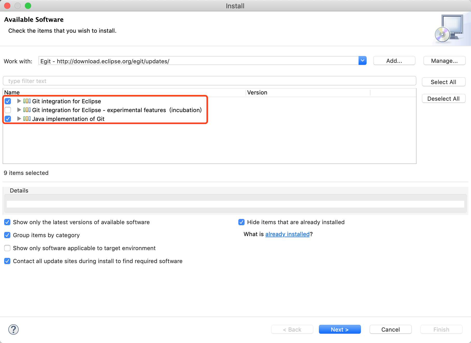Click the help question mark icon
Viewport: 471px width, 343px height.
point(13,330)
